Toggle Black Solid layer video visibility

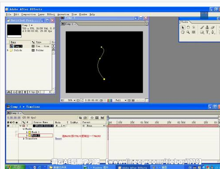point(8,126)
